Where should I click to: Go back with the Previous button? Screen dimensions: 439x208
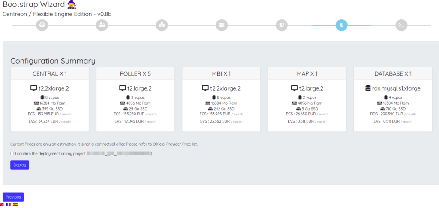pos(13,197)
